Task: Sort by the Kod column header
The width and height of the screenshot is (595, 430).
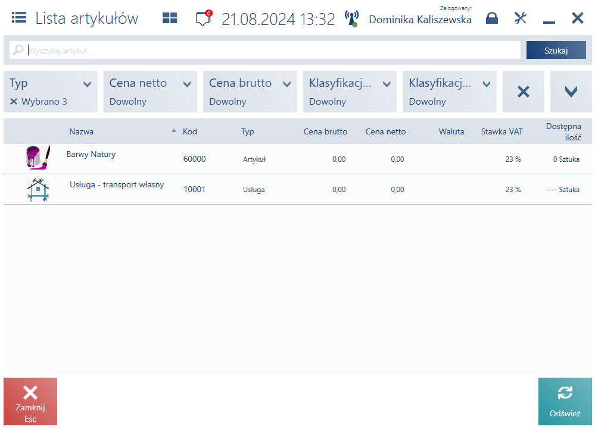Action: (190, 131)
